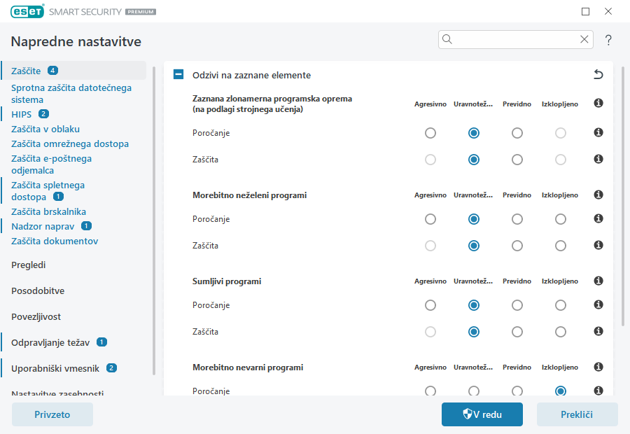Collapse the Odzivi na zaznane elemente section
The image size is (630, 434).
(178, 75)
